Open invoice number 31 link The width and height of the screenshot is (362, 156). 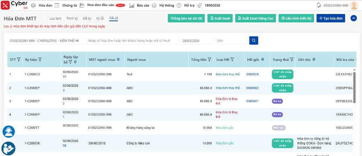pos(64,76)
